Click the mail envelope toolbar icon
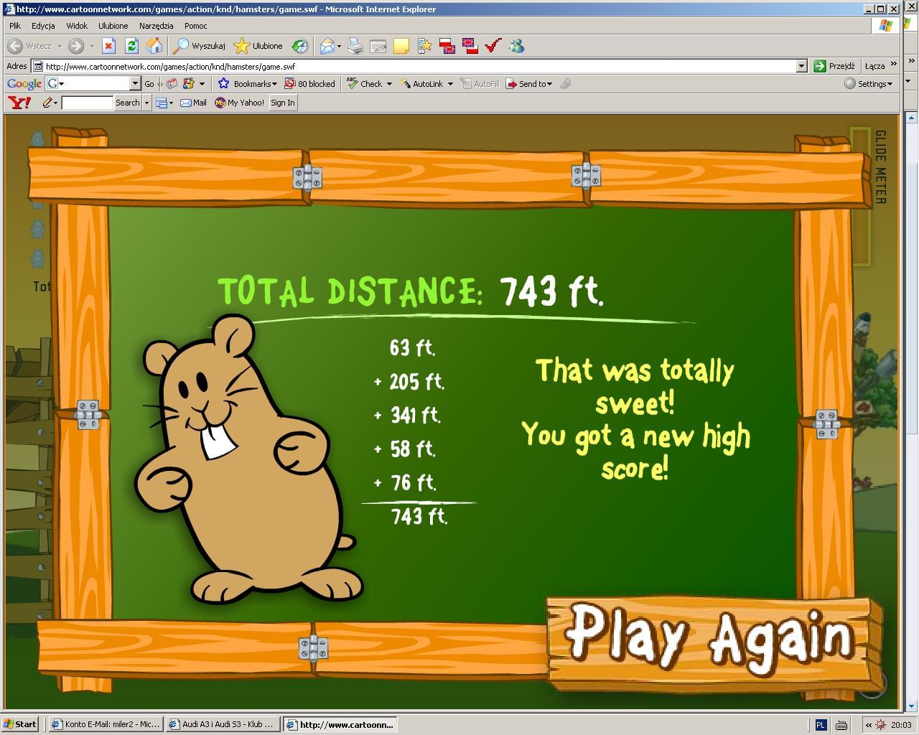 327,46
